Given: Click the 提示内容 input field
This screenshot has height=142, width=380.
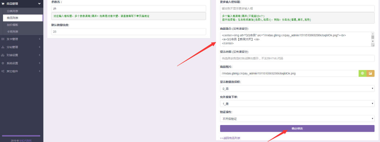Looking at the screenshot, I should (297, 58).
